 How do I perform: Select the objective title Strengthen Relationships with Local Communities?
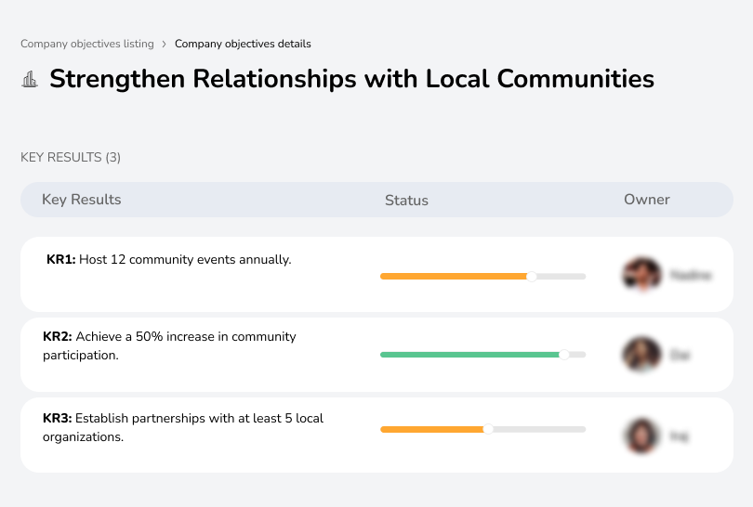pyautogui.click(x=351, y=79)
